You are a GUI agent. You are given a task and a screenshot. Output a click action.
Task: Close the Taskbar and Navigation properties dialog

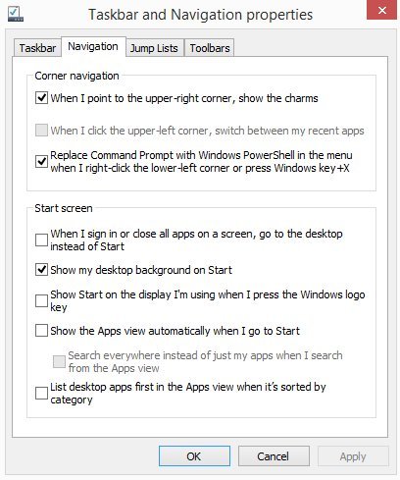[382, 10]
